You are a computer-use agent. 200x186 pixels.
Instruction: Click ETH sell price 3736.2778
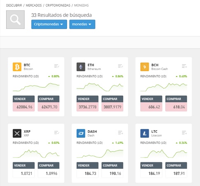[x=87, y=107]
